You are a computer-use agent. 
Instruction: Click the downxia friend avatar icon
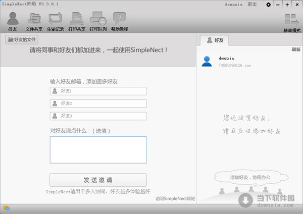pos(207,62)
